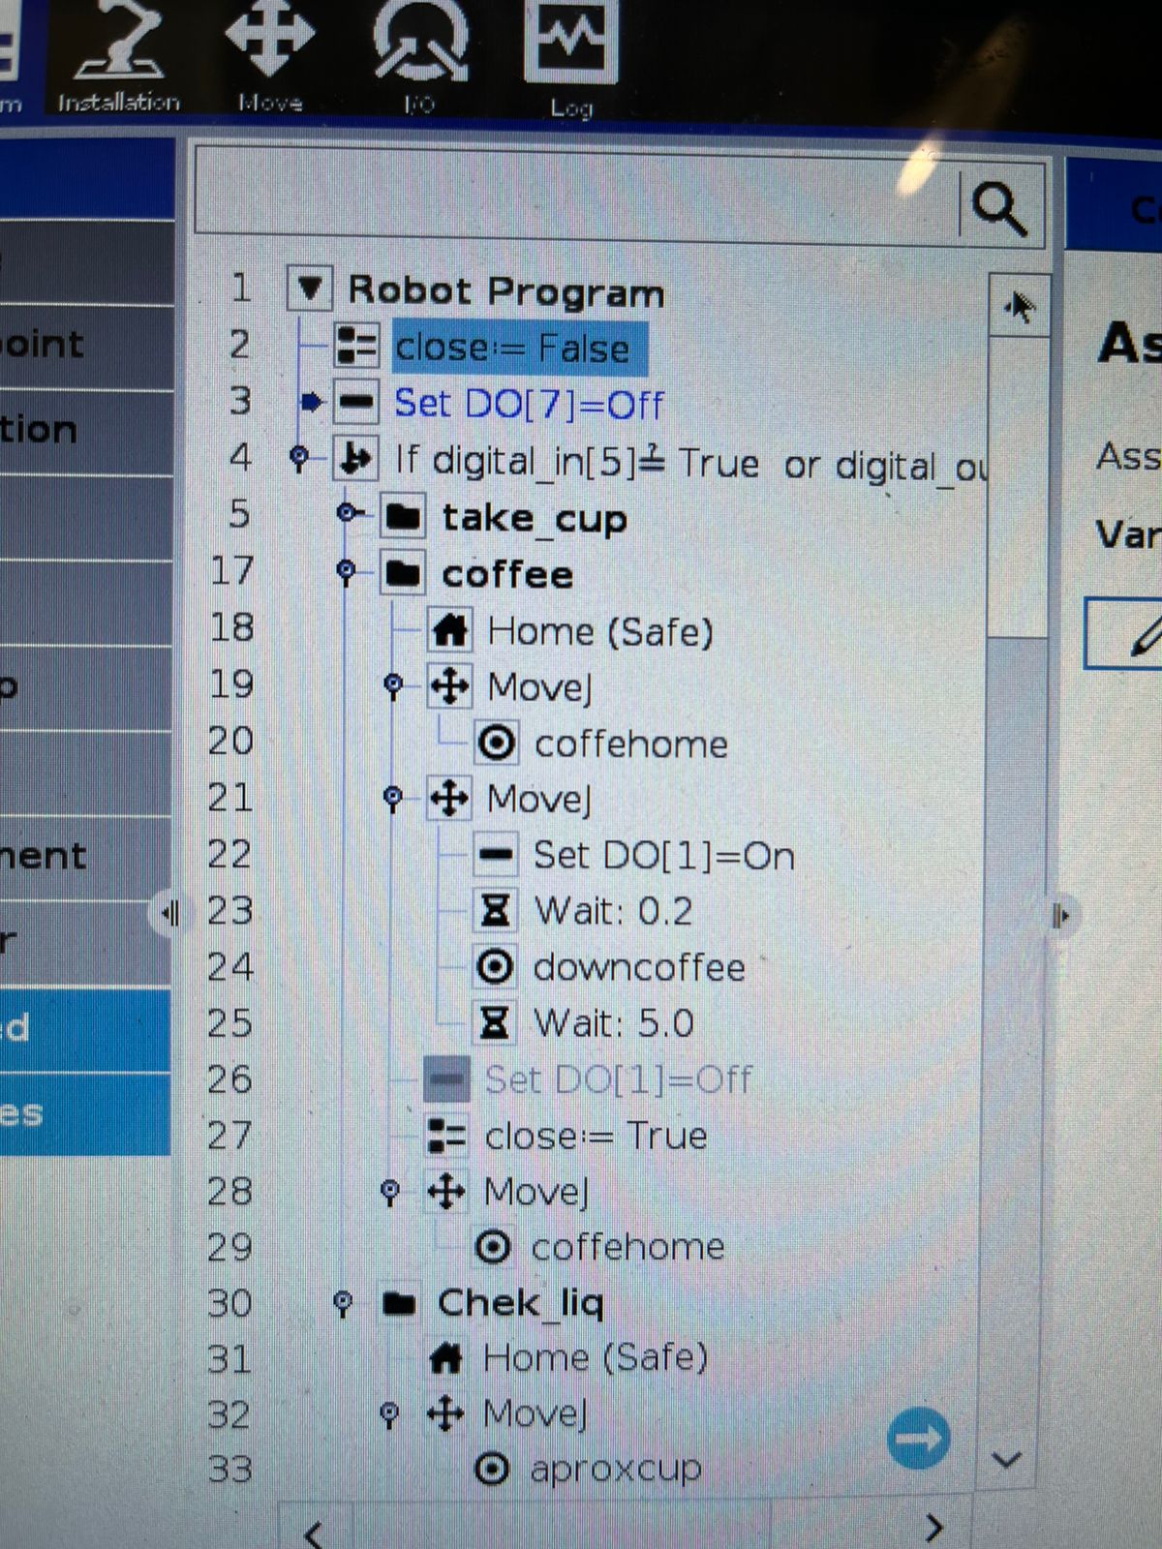Click the blue next arrow button
The image size is (1162, 1549).
(917, 1439)
